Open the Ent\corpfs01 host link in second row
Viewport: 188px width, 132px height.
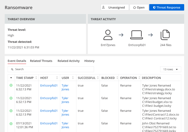pos(49,98)
